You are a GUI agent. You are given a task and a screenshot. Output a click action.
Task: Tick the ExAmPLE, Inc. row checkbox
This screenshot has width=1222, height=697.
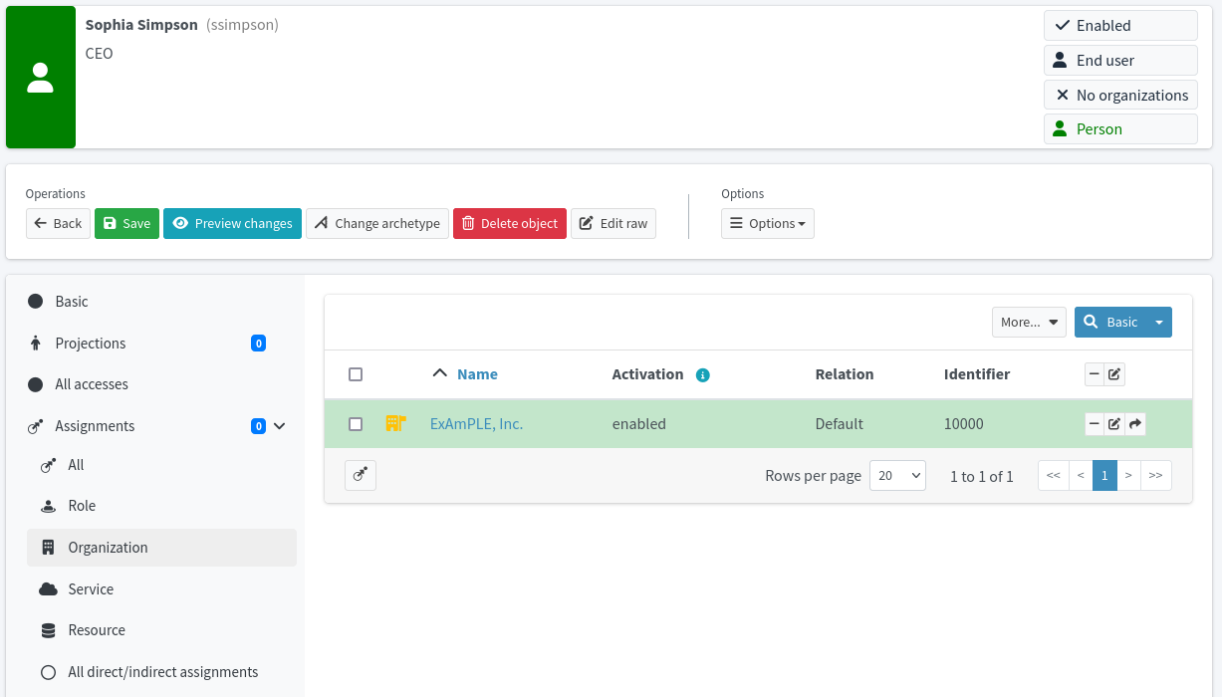356,424
